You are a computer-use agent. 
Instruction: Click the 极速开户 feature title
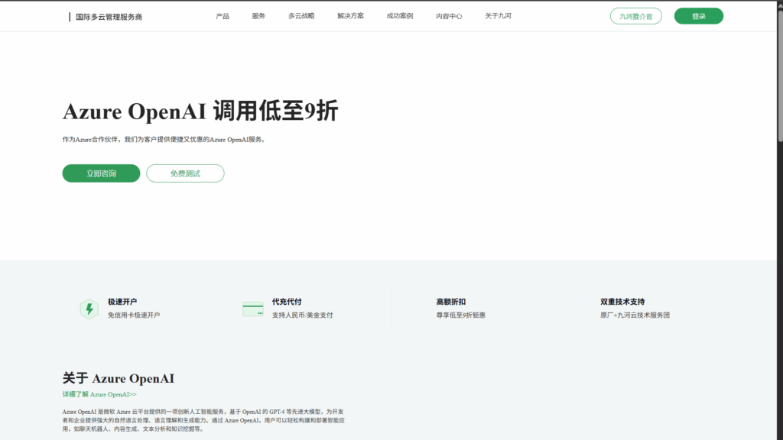[122, 302]
